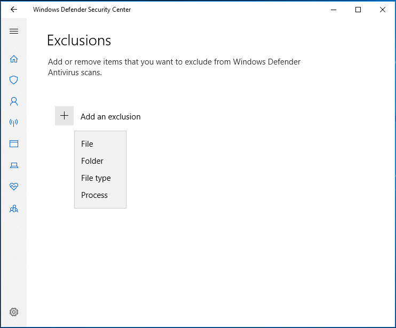Choose File from exclusion menu

100,144
